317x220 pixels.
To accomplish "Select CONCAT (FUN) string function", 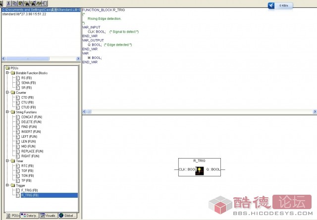I will [31, 117].
